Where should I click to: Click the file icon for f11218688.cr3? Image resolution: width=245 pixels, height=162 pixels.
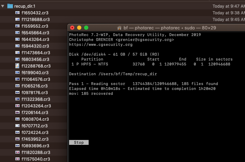point(17,20)
